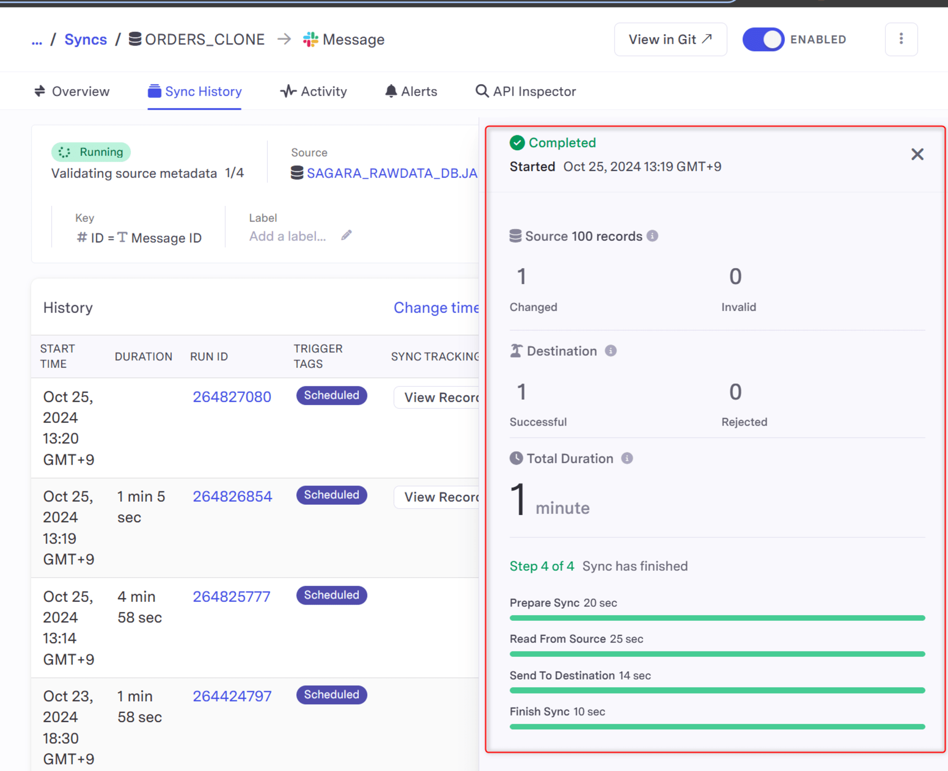The height and width of the screenshot is (771, 948).
Task: Open run ID 264424797
Action: [x=232, y=696]
